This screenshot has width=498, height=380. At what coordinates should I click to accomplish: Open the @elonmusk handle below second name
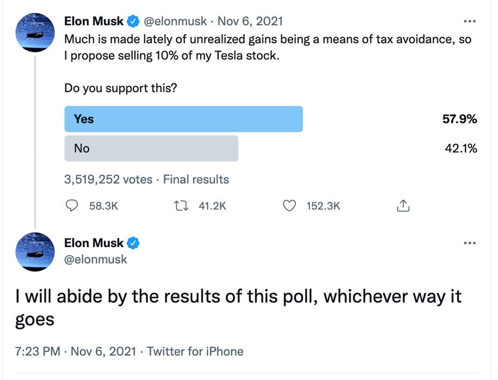pyautogui.click(x=96, y=259)
